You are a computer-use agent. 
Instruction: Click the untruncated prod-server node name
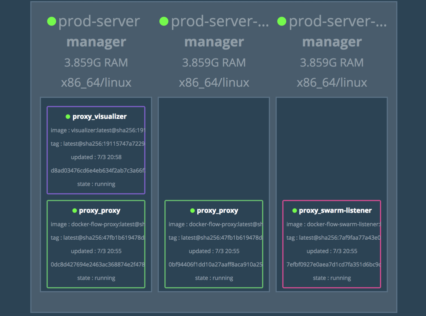coord(99,21)
